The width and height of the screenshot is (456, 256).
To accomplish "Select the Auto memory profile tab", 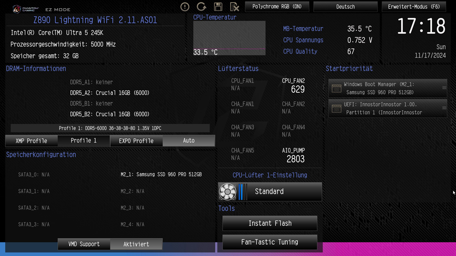I will tap(189, 141).
